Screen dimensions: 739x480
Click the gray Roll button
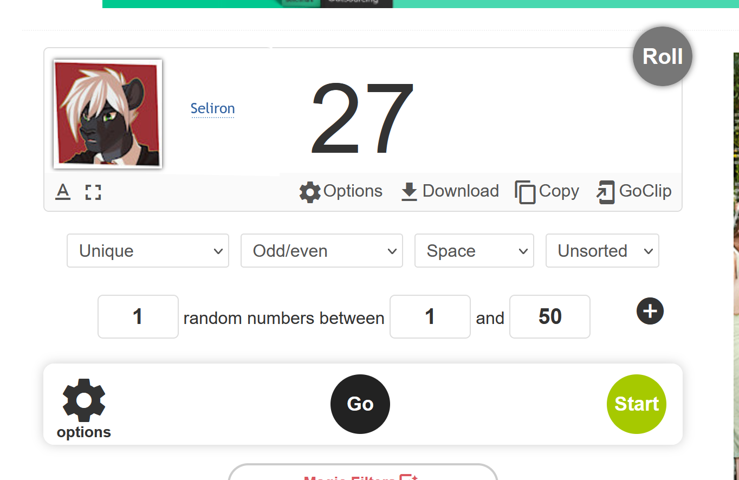coord(663,56)
